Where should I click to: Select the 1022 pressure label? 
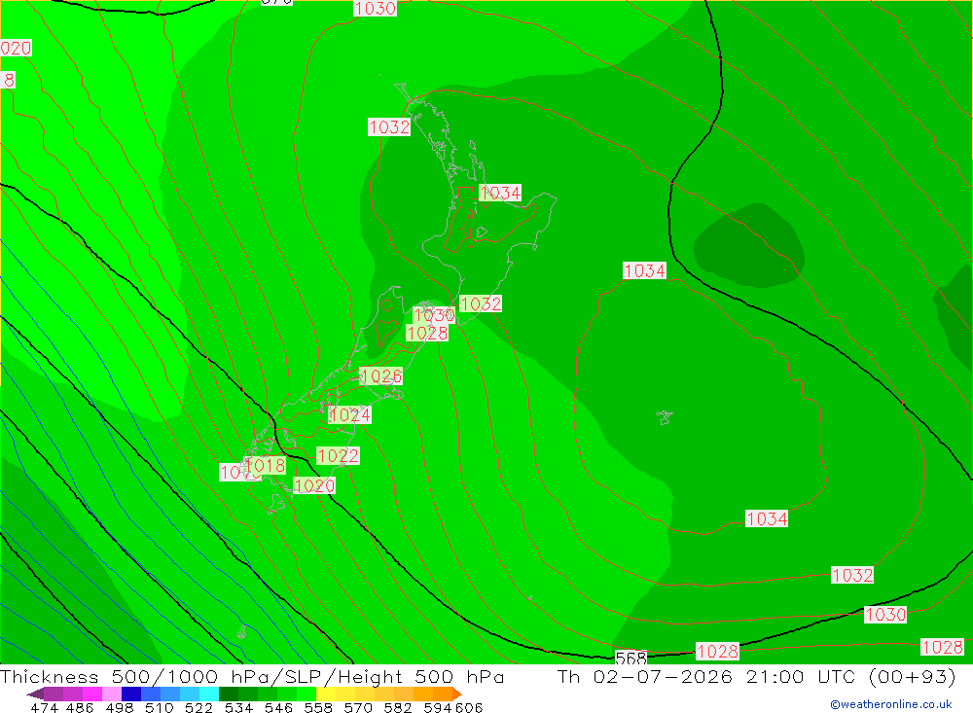tap(338, 455)
